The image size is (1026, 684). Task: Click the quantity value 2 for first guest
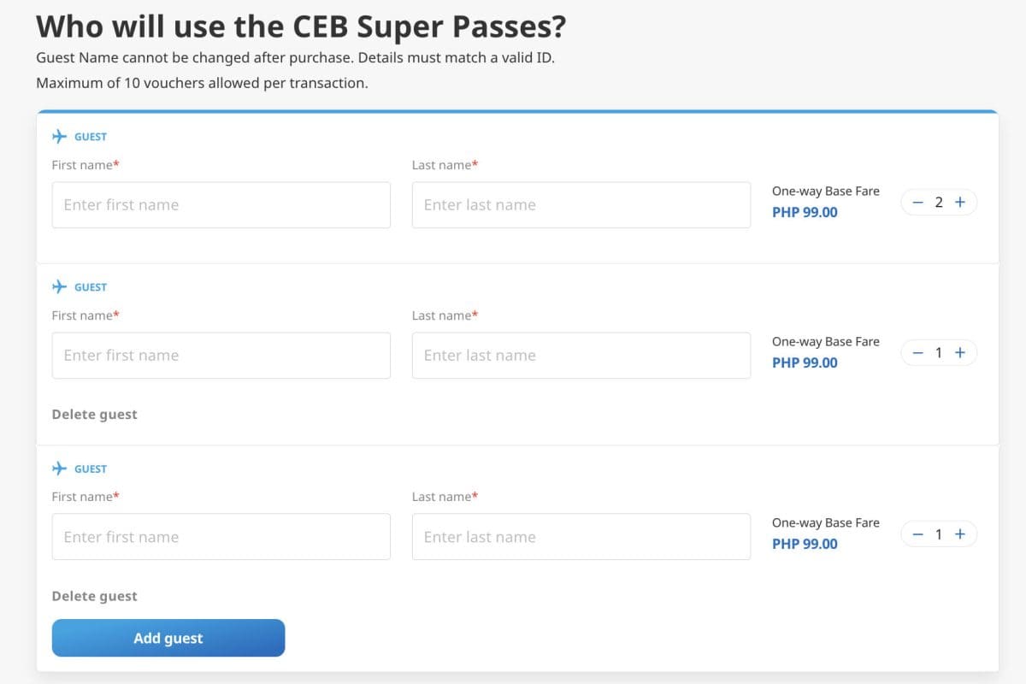(x=939, y=203)
